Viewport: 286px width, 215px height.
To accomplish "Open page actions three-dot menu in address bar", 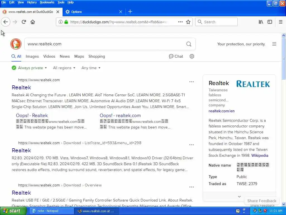I will pyautogui.click(x=180, y=22).
